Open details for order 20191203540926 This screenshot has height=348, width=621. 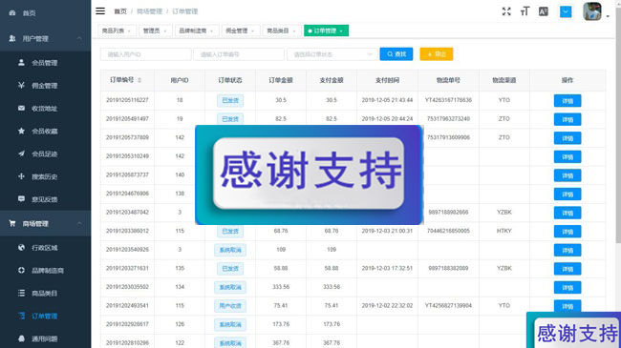567,251
